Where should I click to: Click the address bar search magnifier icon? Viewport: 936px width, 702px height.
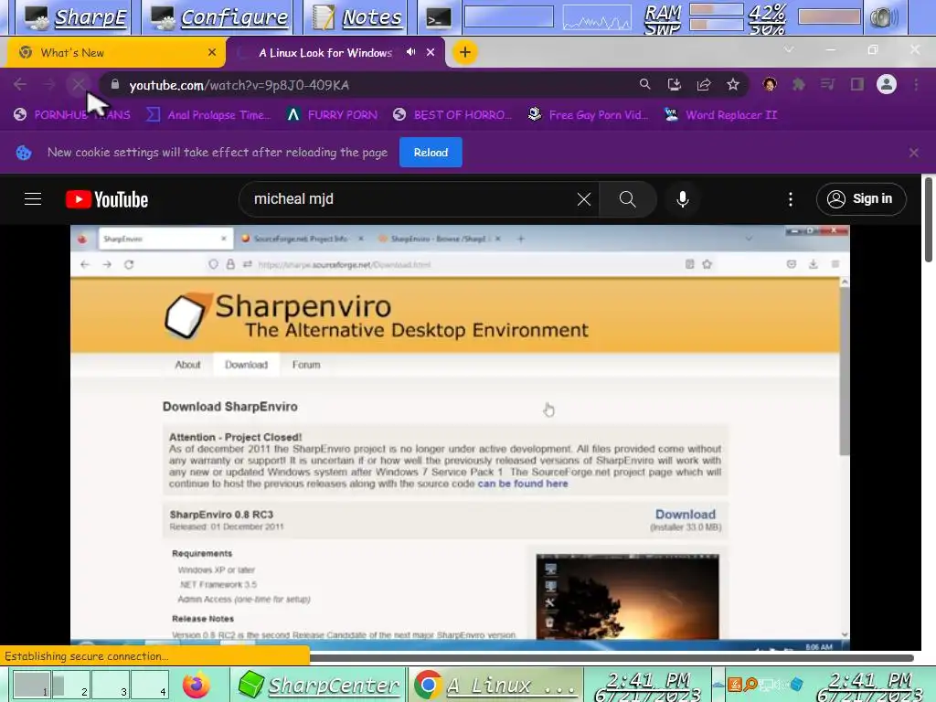pyautogui.click(x=644, y=84)
